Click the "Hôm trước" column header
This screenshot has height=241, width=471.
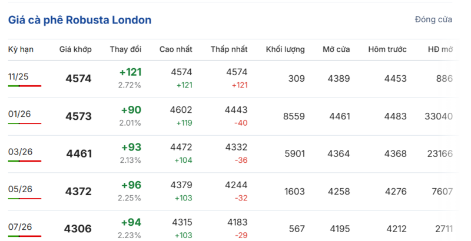pyautogui.click(x=387, y=49)
